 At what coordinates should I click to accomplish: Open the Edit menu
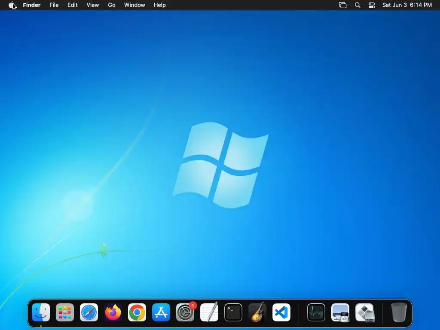[72, 5]
